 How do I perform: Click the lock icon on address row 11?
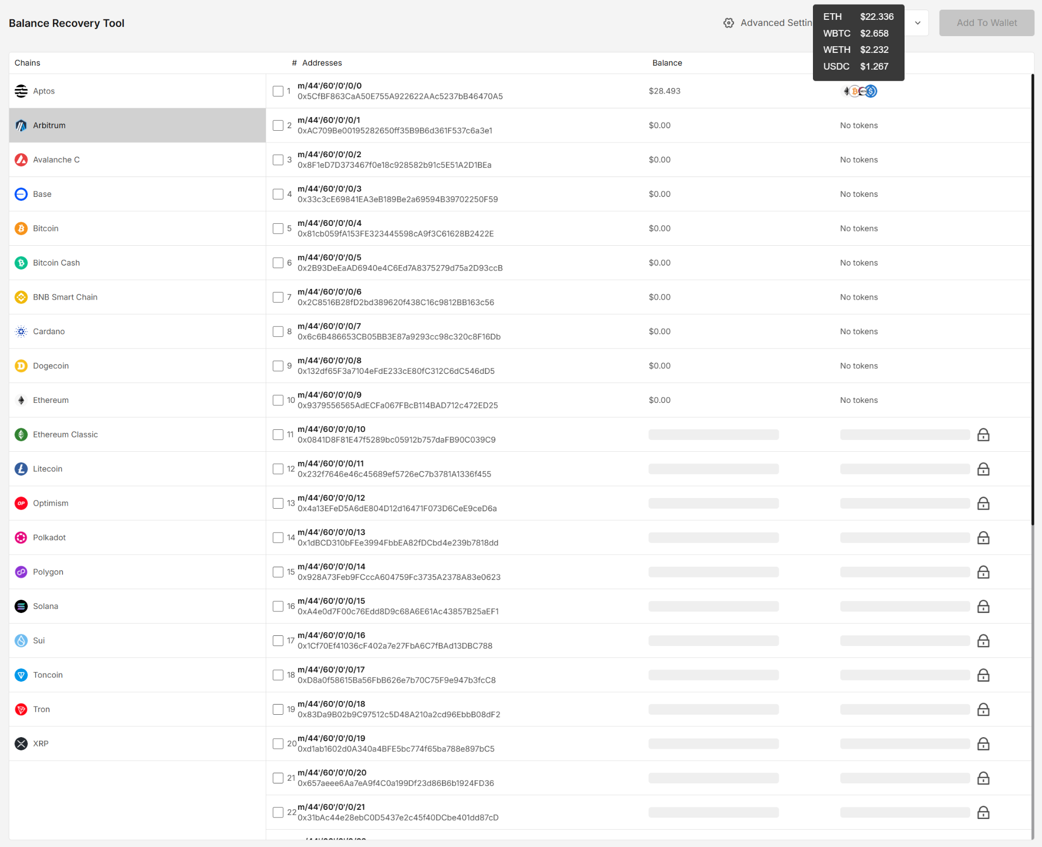coord(982,434)
